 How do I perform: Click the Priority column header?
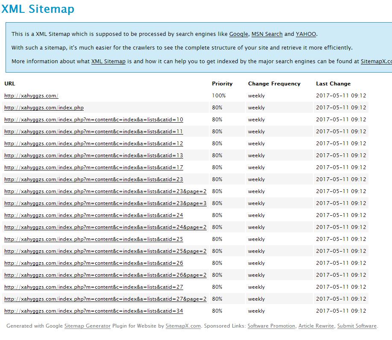tap(222, 84)
